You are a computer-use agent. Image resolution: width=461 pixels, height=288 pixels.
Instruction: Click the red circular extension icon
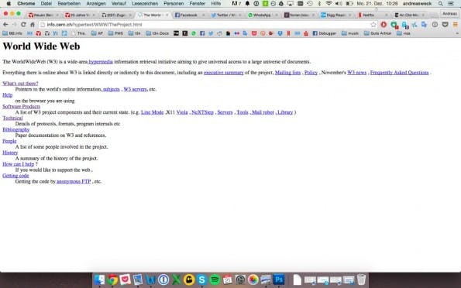click(x=384, y=25)
